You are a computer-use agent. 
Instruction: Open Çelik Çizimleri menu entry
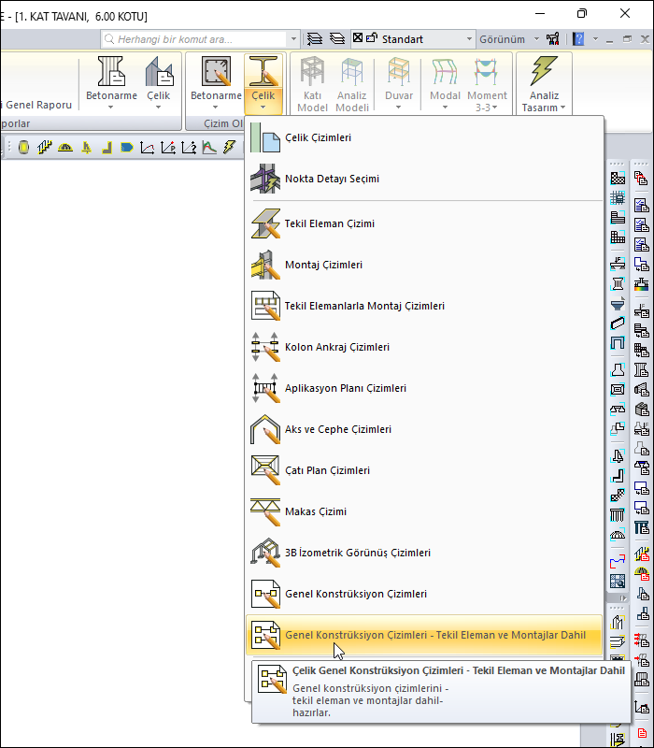point(424,137)
